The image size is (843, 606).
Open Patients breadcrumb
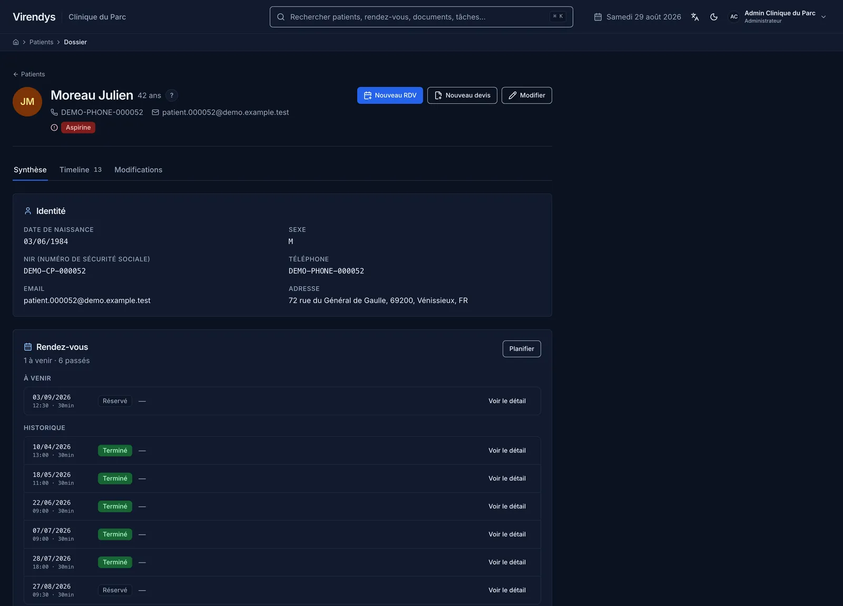(x=41, y=42)
